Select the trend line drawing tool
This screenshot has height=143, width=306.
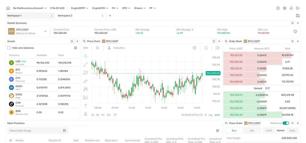[86, 64]
